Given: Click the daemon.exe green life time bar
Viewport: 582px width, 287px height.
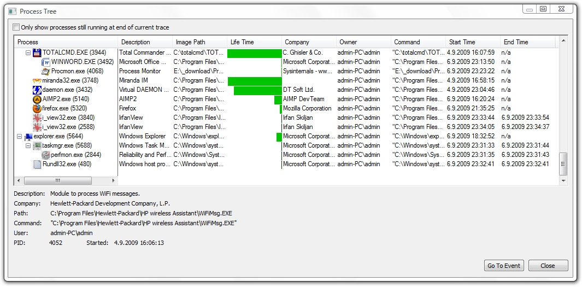Looking at the screenshot, I should (x=257, y=91).
